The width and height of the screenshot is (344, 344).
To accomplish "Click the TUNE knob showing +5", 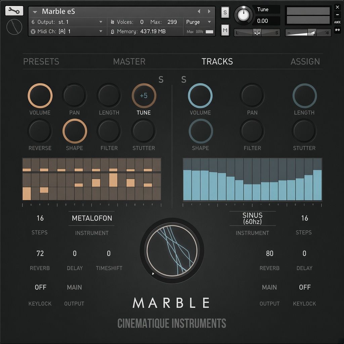I will tap(144, 96).
